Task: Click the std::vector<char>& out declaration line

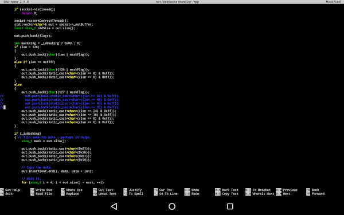Action: coord(53,24)
